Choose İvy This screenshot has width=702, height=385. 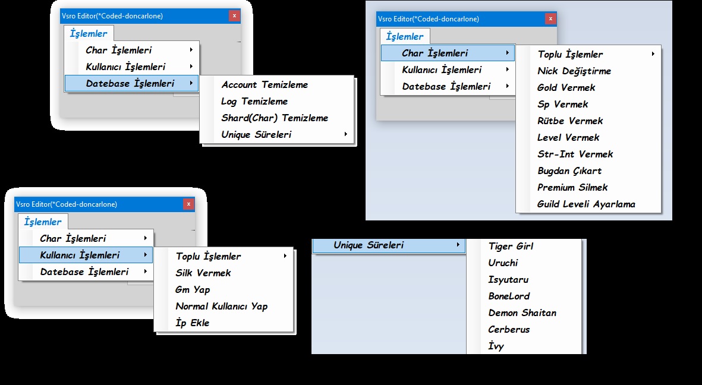tap(524, 346)
